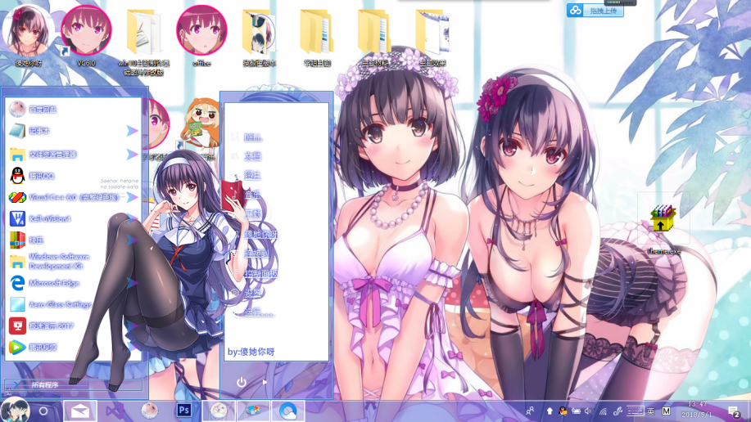Expand shutdown options arrow beside power
Image resolution: width=751 pixels, height=422 pixels.
click(265, 382)
